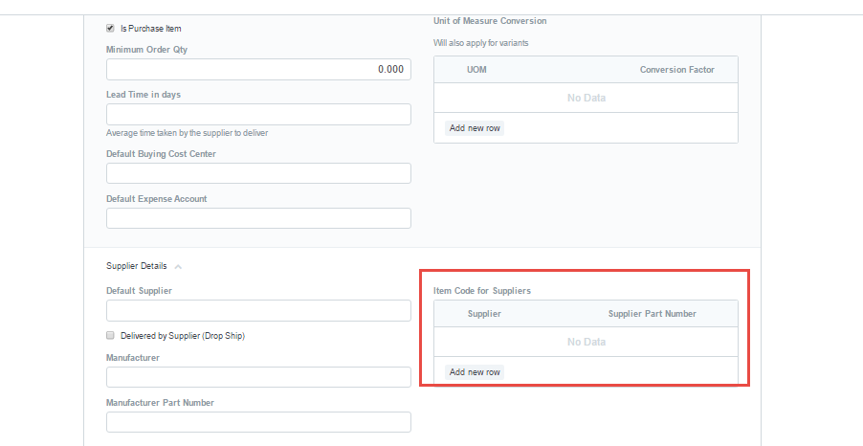863x446 pixels.
Task: Click the UOM column header
Action: click(x=476, y=70)
